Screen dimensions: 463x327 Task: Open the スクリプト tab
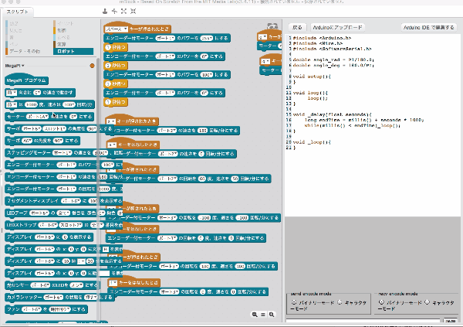point(18,12)
